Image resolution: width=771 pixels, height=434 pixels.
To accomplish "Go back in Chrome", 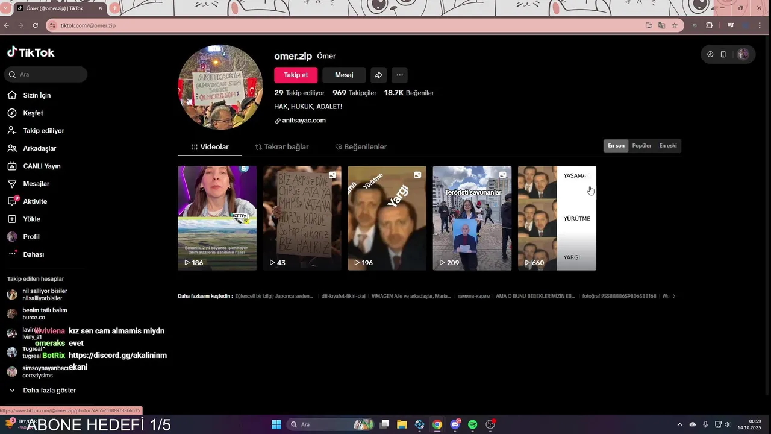I will [7, 25].
